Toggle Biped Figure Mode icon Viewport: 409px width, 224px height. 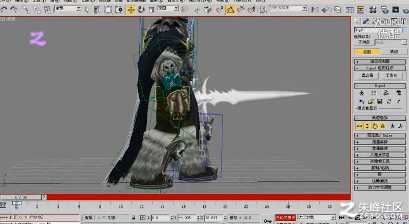pos(362,93)
